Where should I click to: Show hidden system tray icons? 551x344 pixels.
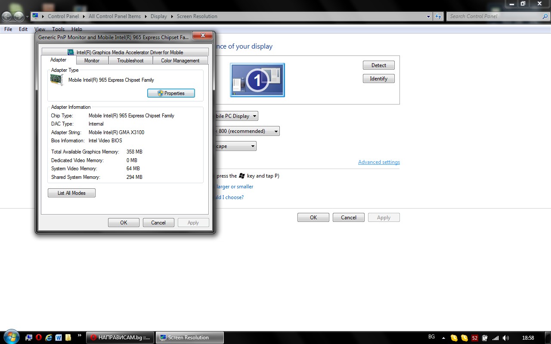pyautogui.click(x=443, y=338)
